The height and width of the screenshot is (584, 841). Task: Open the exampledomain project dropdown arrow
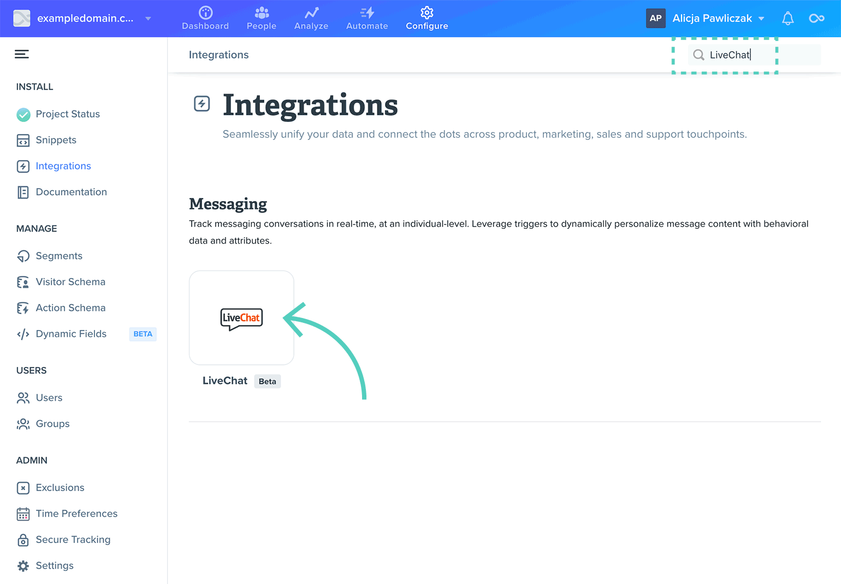pos(148,19)
